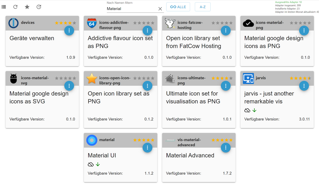Screen dimensions: 319x194
Task: Click the Material google design icons as SVG text
Action: click(39, 97)
